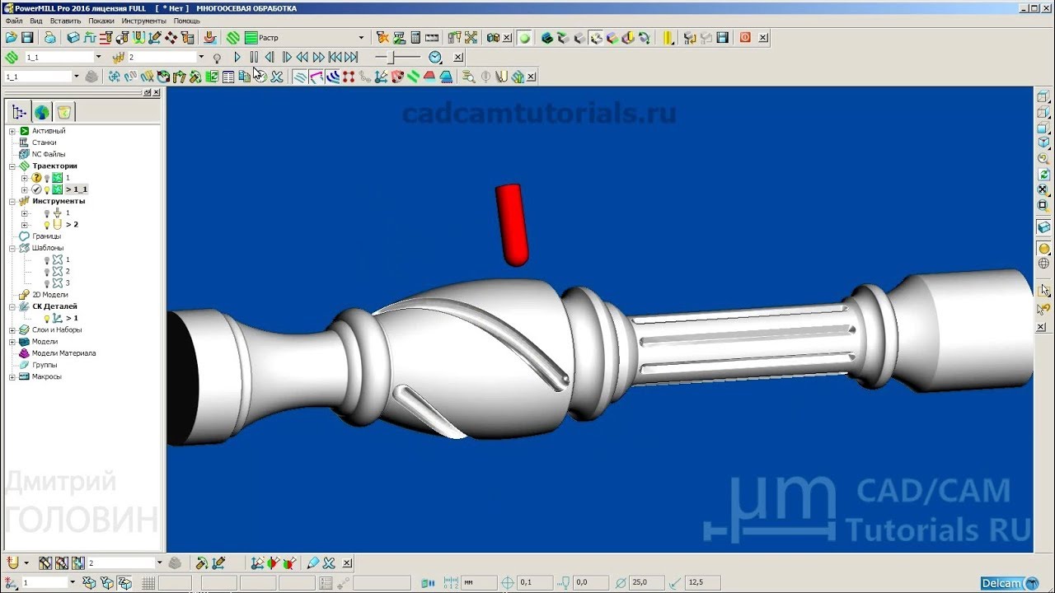Step simulation backward one move

coord(270,57)
